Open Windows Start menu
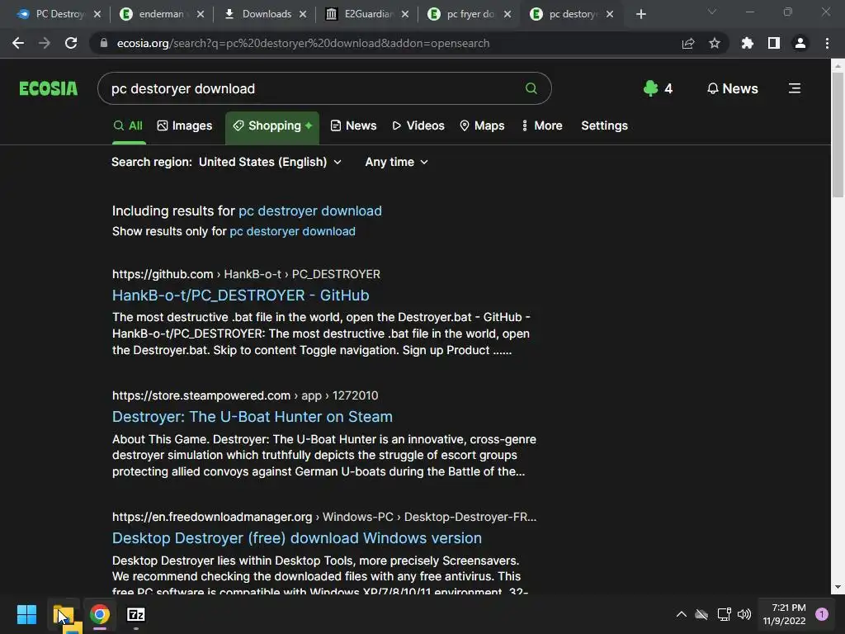Viewport: 845px width, 634px height. [26, 614]
